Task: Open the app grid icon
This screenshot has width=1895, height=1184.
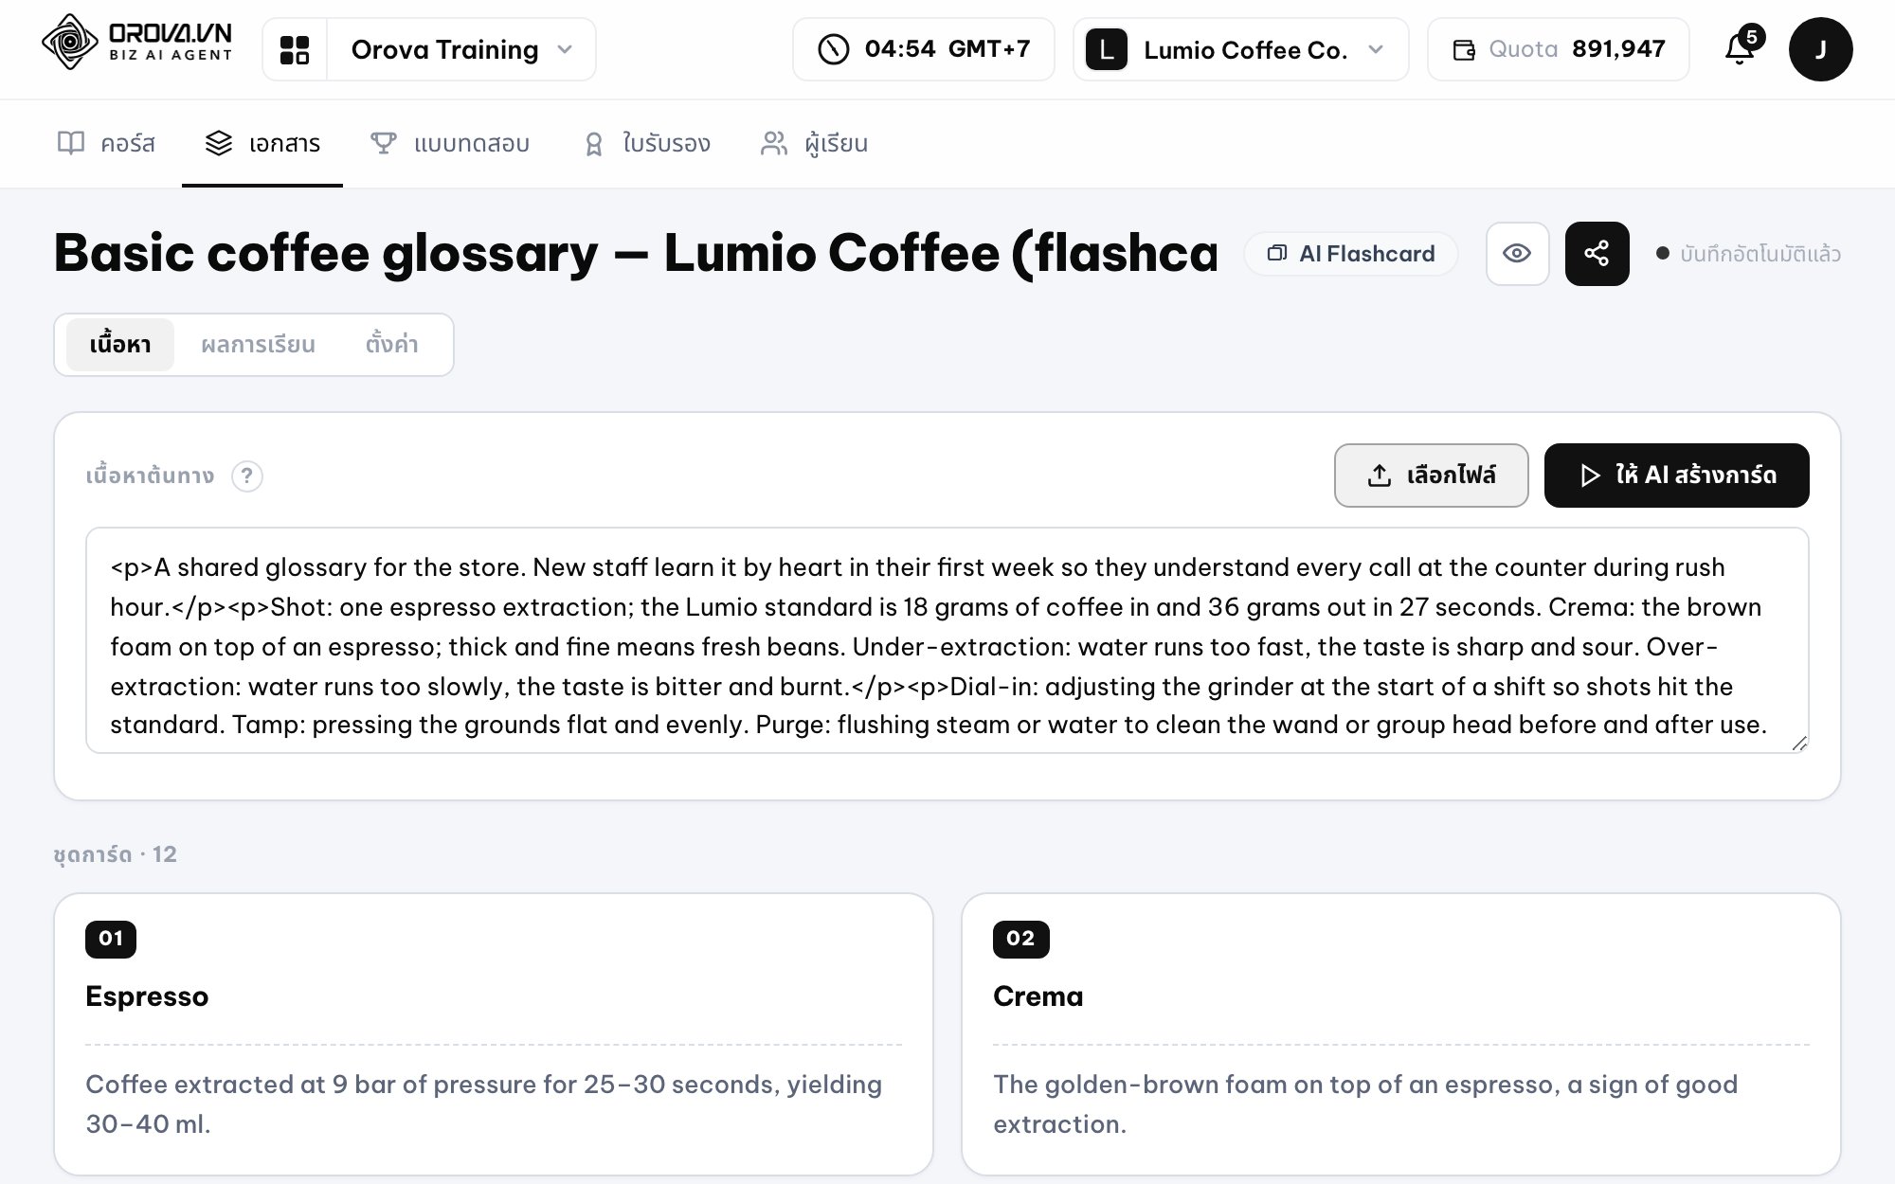Action: [295, 49]
